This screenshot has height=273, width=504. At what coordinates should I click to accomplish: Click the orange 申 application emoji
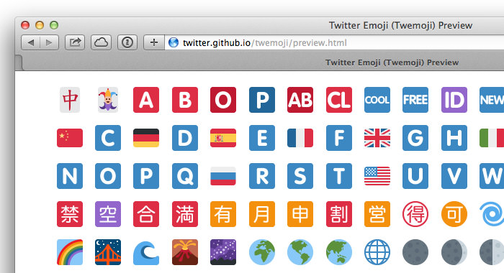300,214
